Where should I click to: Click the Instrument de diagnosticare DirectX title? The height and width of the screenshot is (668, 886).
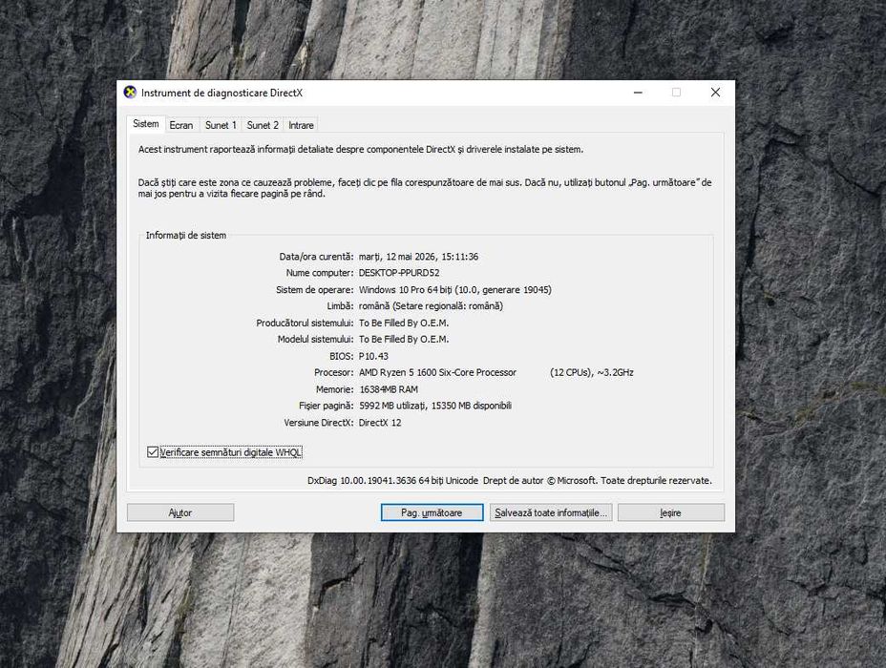222,94
